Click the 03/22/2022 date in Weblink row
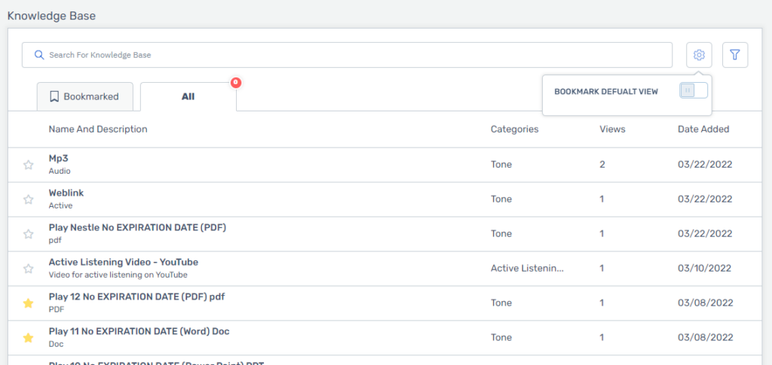This screenshot has height=365, width=772. point(705,199)
